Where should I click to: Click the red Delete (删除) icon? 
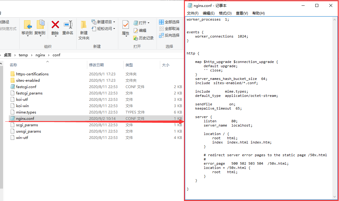[x=55, y=25]
